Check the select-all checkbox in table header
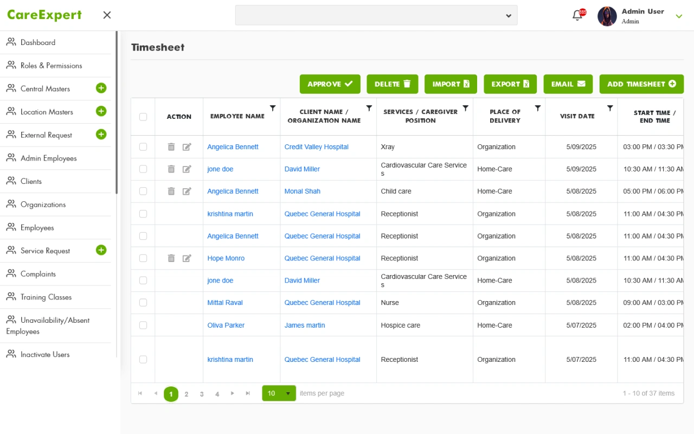The width and height of the screenshot is (694, 434). pyautogui.click(x=143, y=117)
